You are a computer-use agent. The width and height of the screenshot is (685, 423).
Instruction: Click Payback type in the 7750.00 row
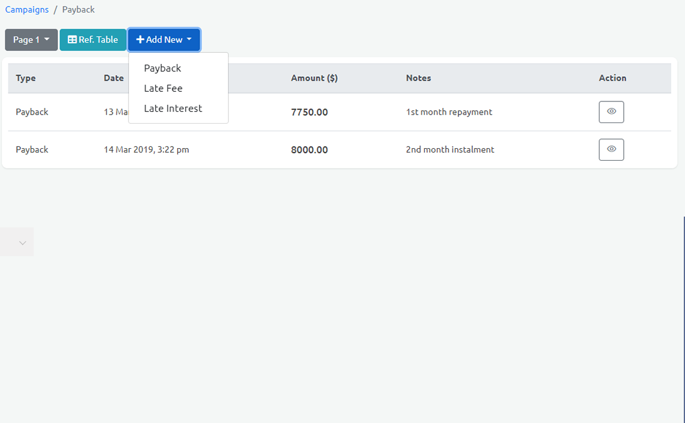pyautogui.click(x=32, y=112)
